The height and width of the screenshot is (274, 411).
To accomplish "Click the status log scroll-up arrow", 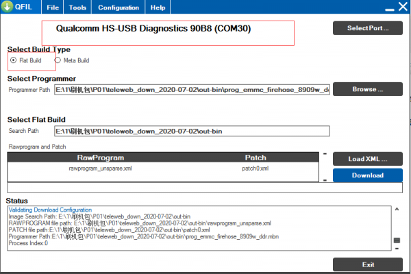I will click(397, 209).
